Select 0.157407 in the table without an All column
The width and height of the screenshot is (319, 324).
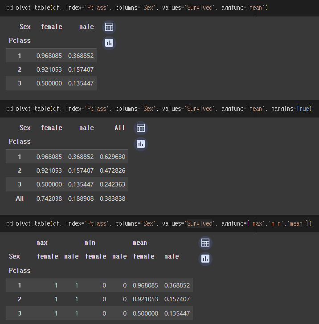tap(81, 69)
